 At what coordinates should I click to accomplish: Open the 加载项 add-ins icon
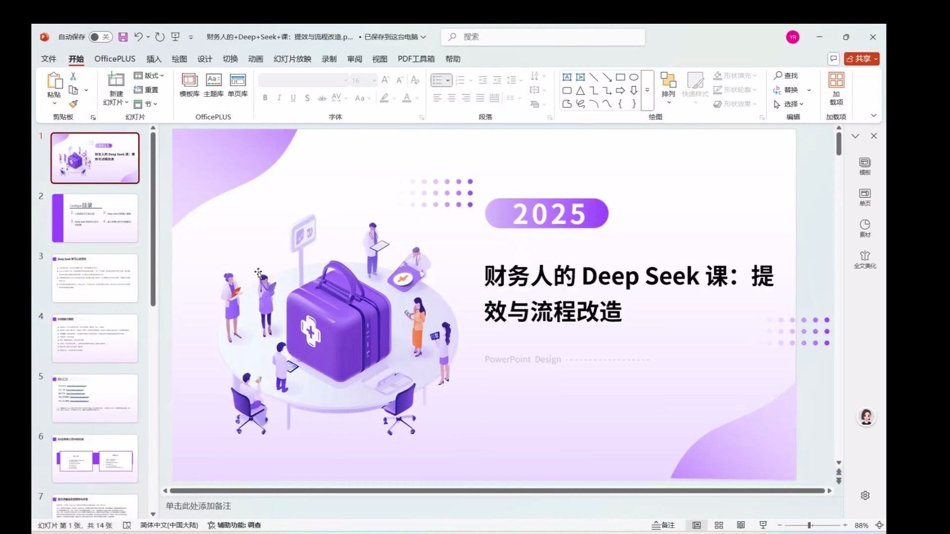(836, 89)
